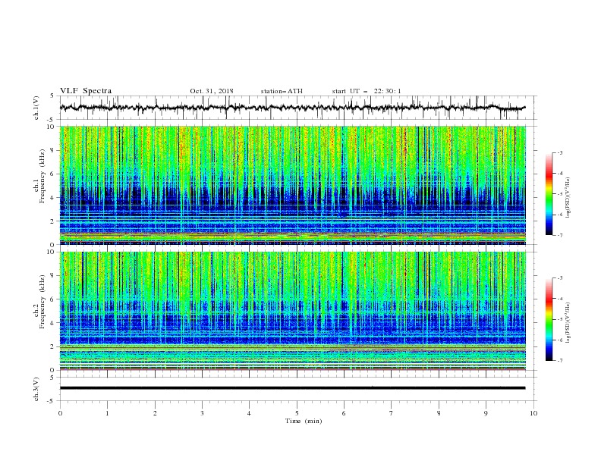Click the 7 minute tick on time axis
The image size is (601, 464).
(392, 413)
